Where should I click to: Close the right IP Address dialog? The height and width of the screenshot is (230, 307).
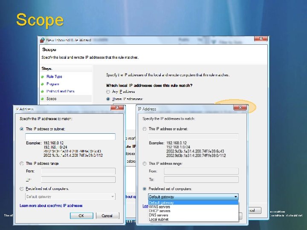pyautogui.click(x=240, y=107)
